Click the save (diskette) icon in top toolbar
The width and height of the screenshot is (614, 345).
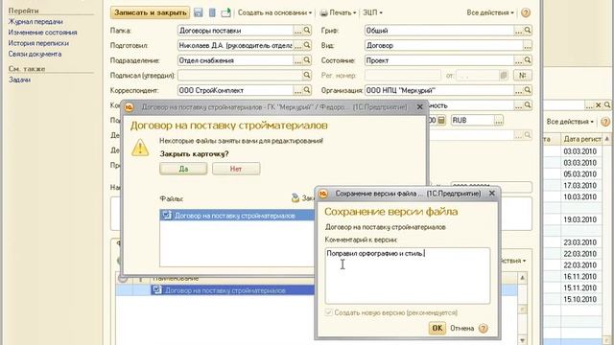pos(199,12)
